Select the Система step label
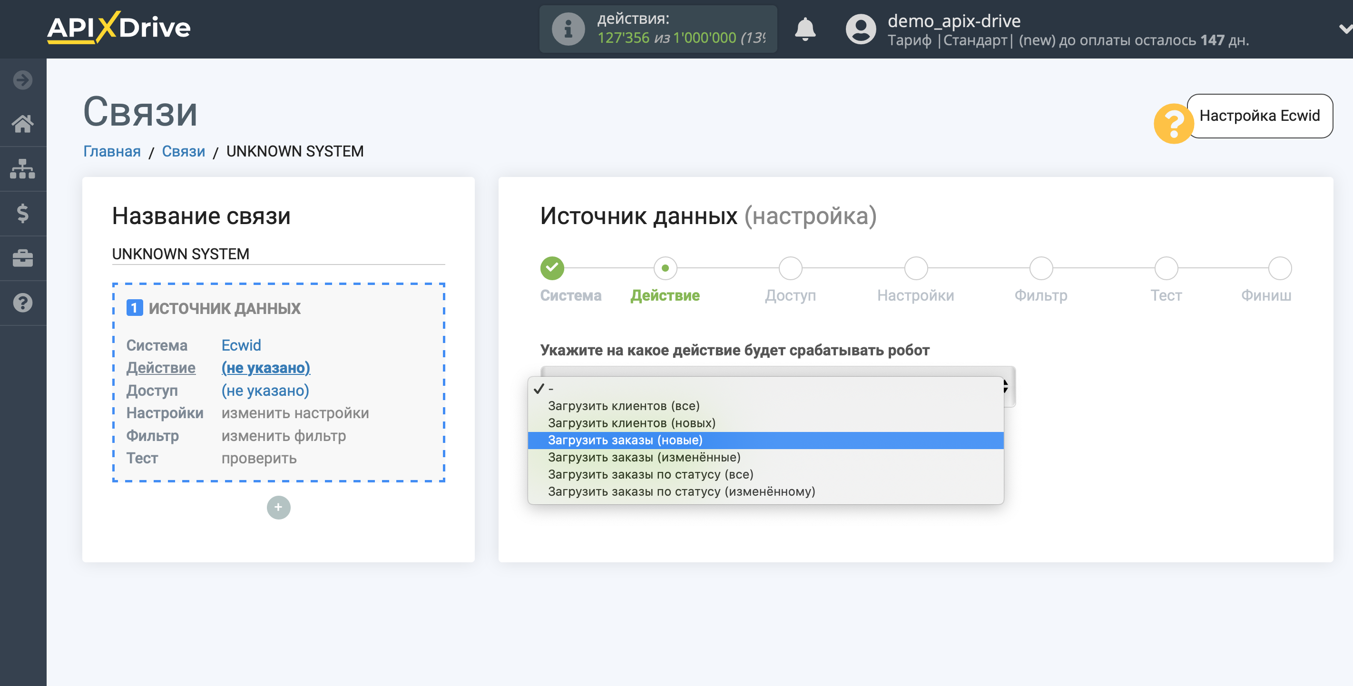Image resolution: width=1353 pixels, height=686 pixels. pyautogui.click(x=570, y=295)
